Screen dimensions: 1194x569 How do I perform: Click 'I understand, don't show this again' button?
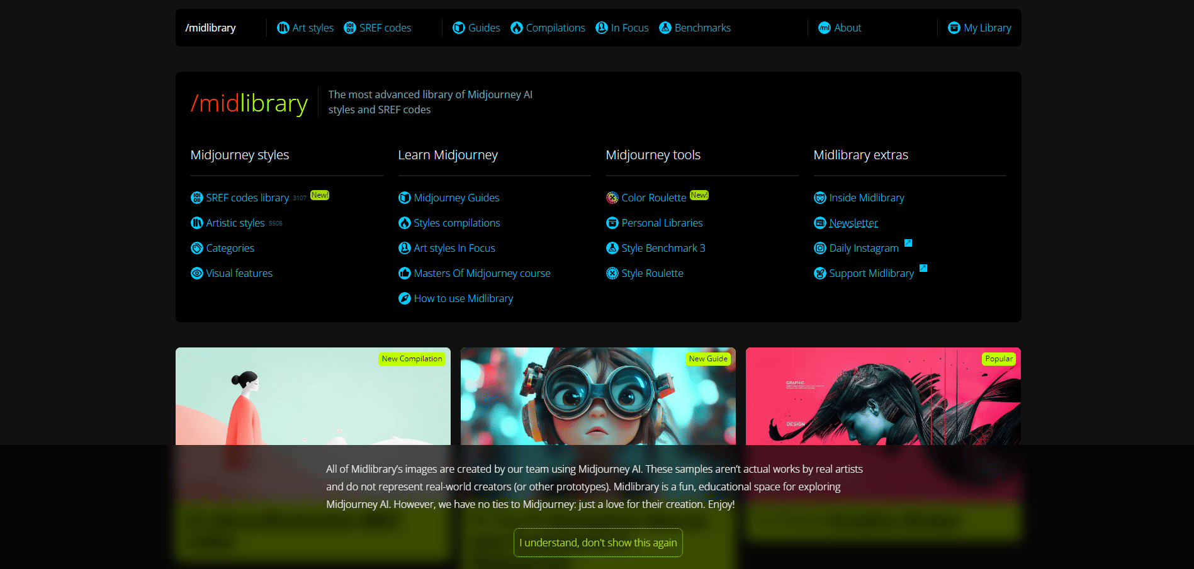tap(598, 543)
